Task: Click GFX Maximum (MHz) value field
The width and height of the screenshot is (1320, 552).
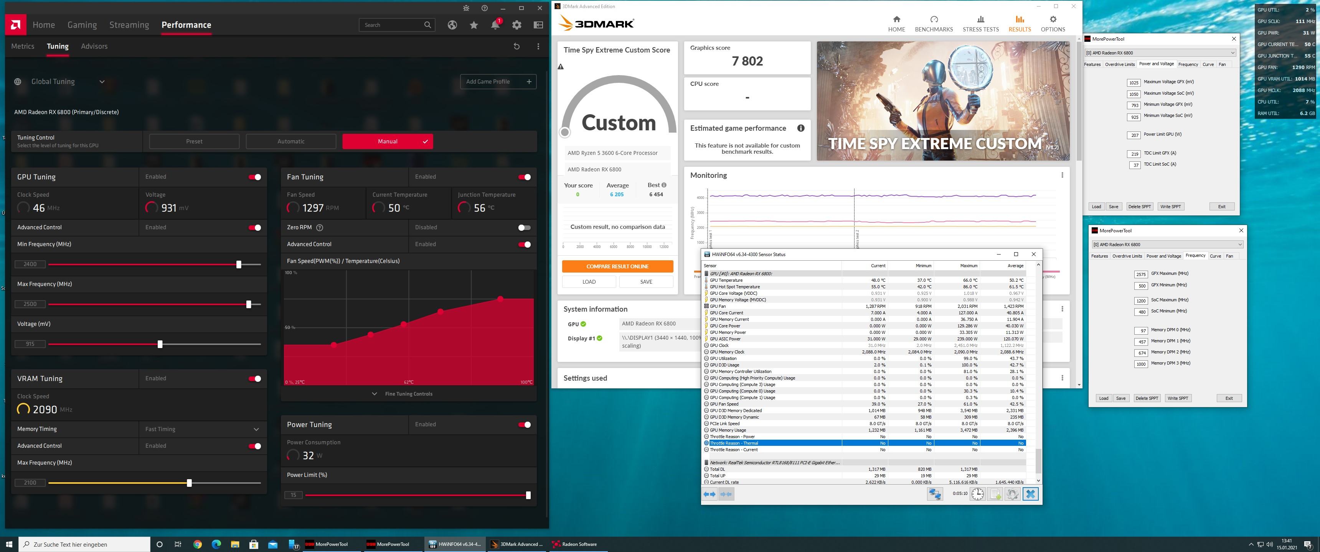Action: [1141, 274]
